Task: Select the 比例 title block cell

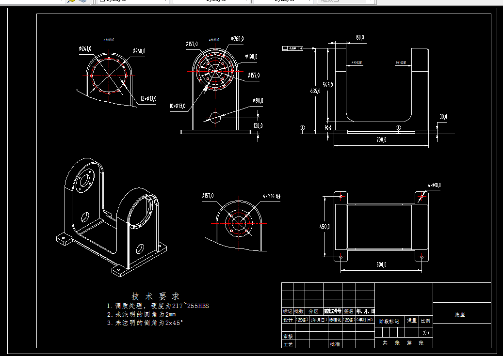Action: tap(426, 321)
